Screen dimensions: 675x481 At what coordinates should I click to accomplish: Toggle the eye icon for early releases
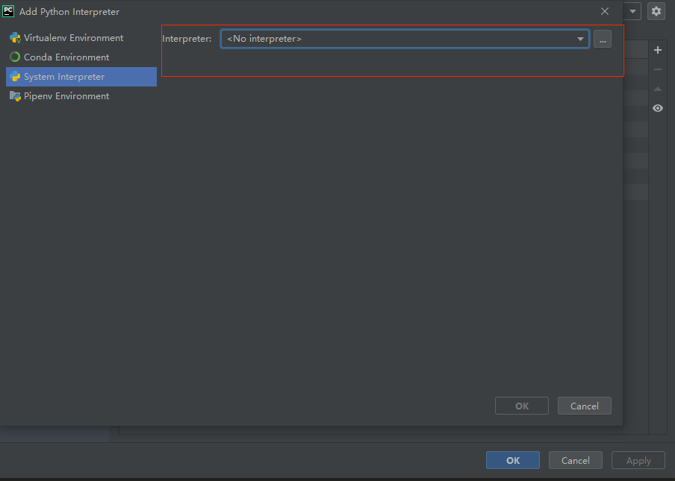658,108
